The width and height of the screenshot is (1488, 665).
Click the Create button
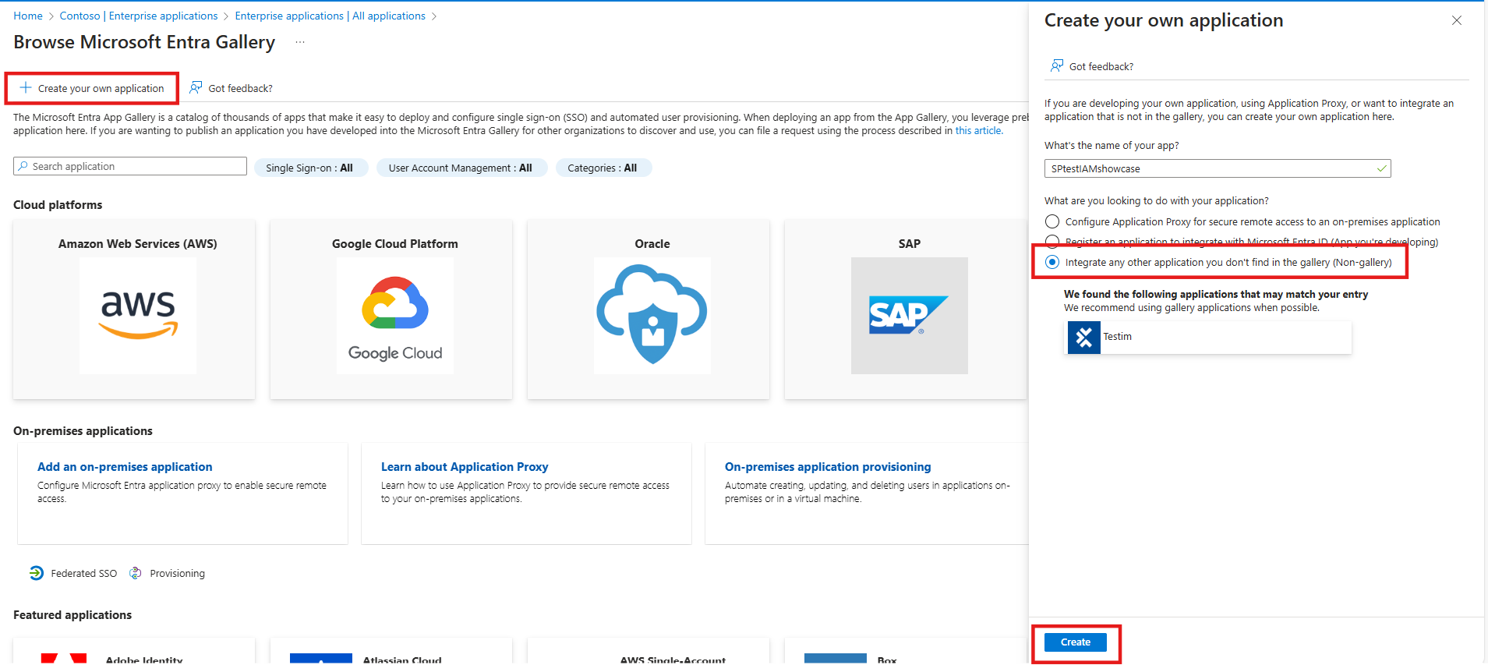[x=1076, y=642]
